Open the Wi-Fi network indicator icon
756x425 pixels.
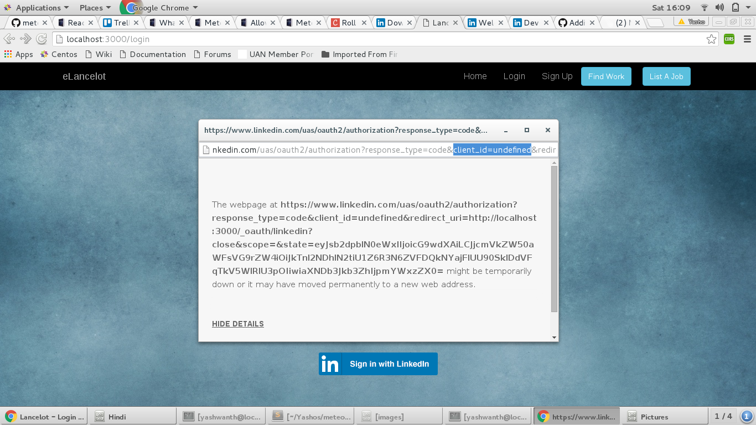click(705, 8)
